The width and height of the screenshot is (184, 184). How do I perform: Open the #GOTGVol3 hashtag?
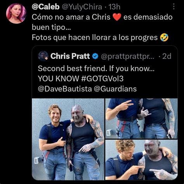point(102,79)
